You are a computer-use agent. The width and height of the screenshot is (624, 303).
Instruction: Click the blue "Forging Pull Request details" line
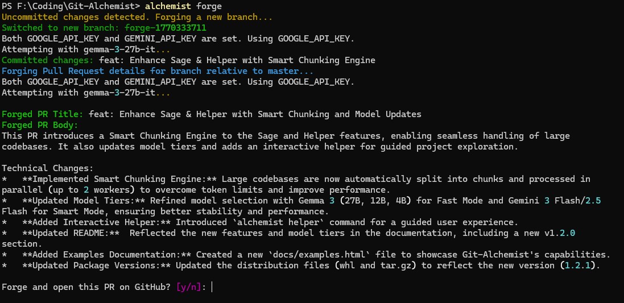point(158,71)
